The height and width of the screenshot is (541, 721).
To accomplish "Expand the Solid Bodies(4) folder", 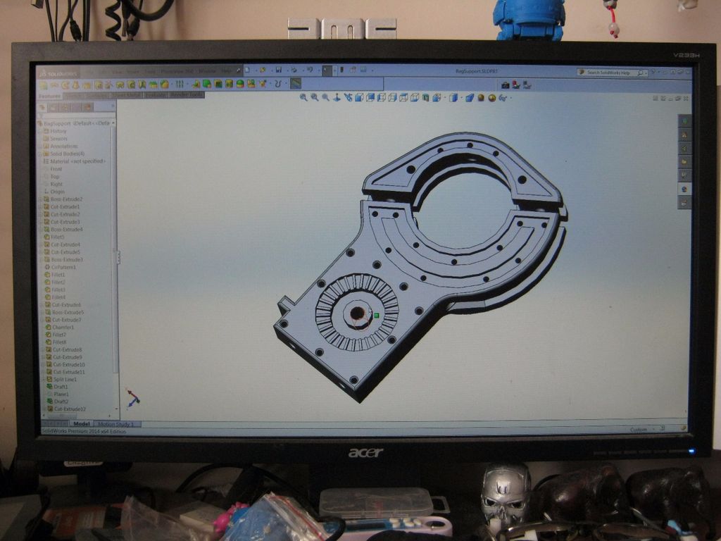I will click(x=40, y=154).
